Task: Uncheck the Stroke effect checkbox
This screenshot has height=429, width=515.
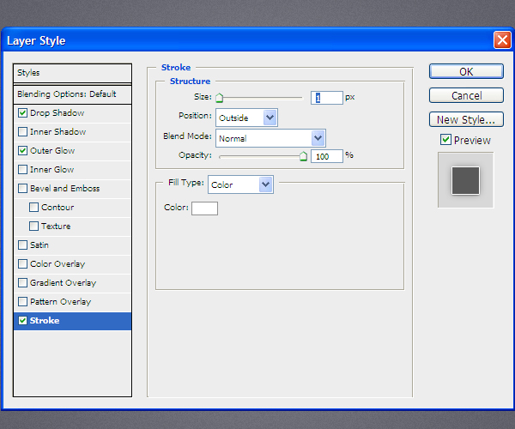Action: pos(22,320)
